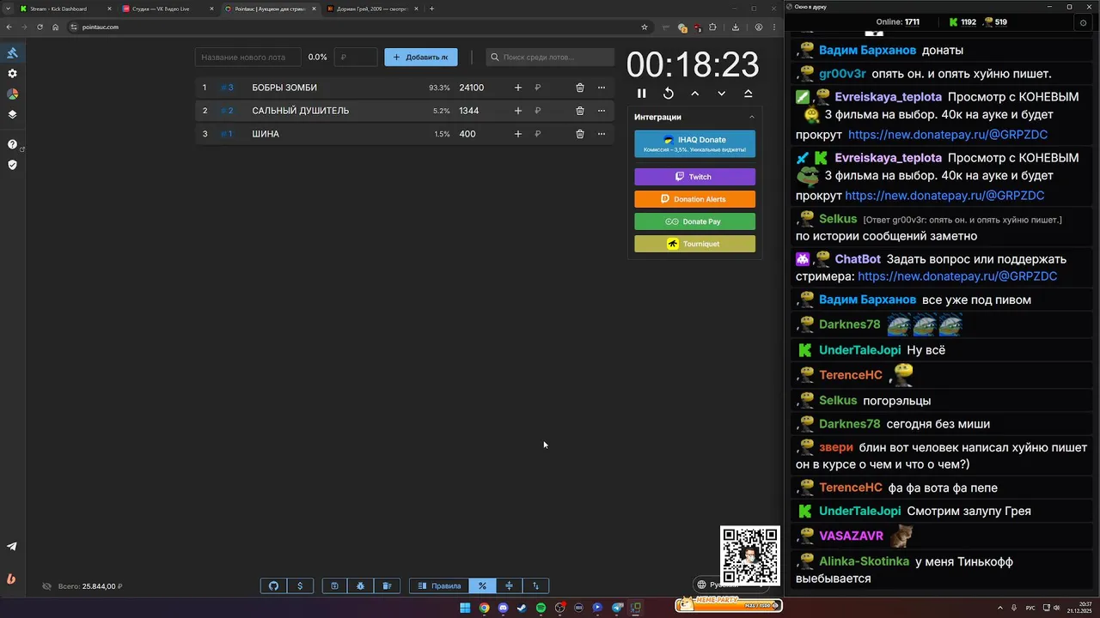Open the browser downloads icon
Screen dimensions: 1100x618
coord(736,27)
